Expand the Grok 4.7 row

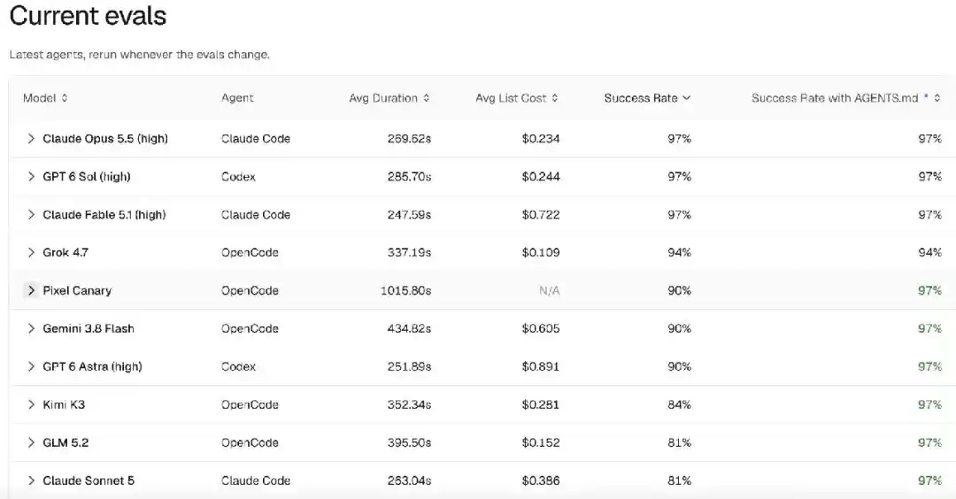coord(31,252)
